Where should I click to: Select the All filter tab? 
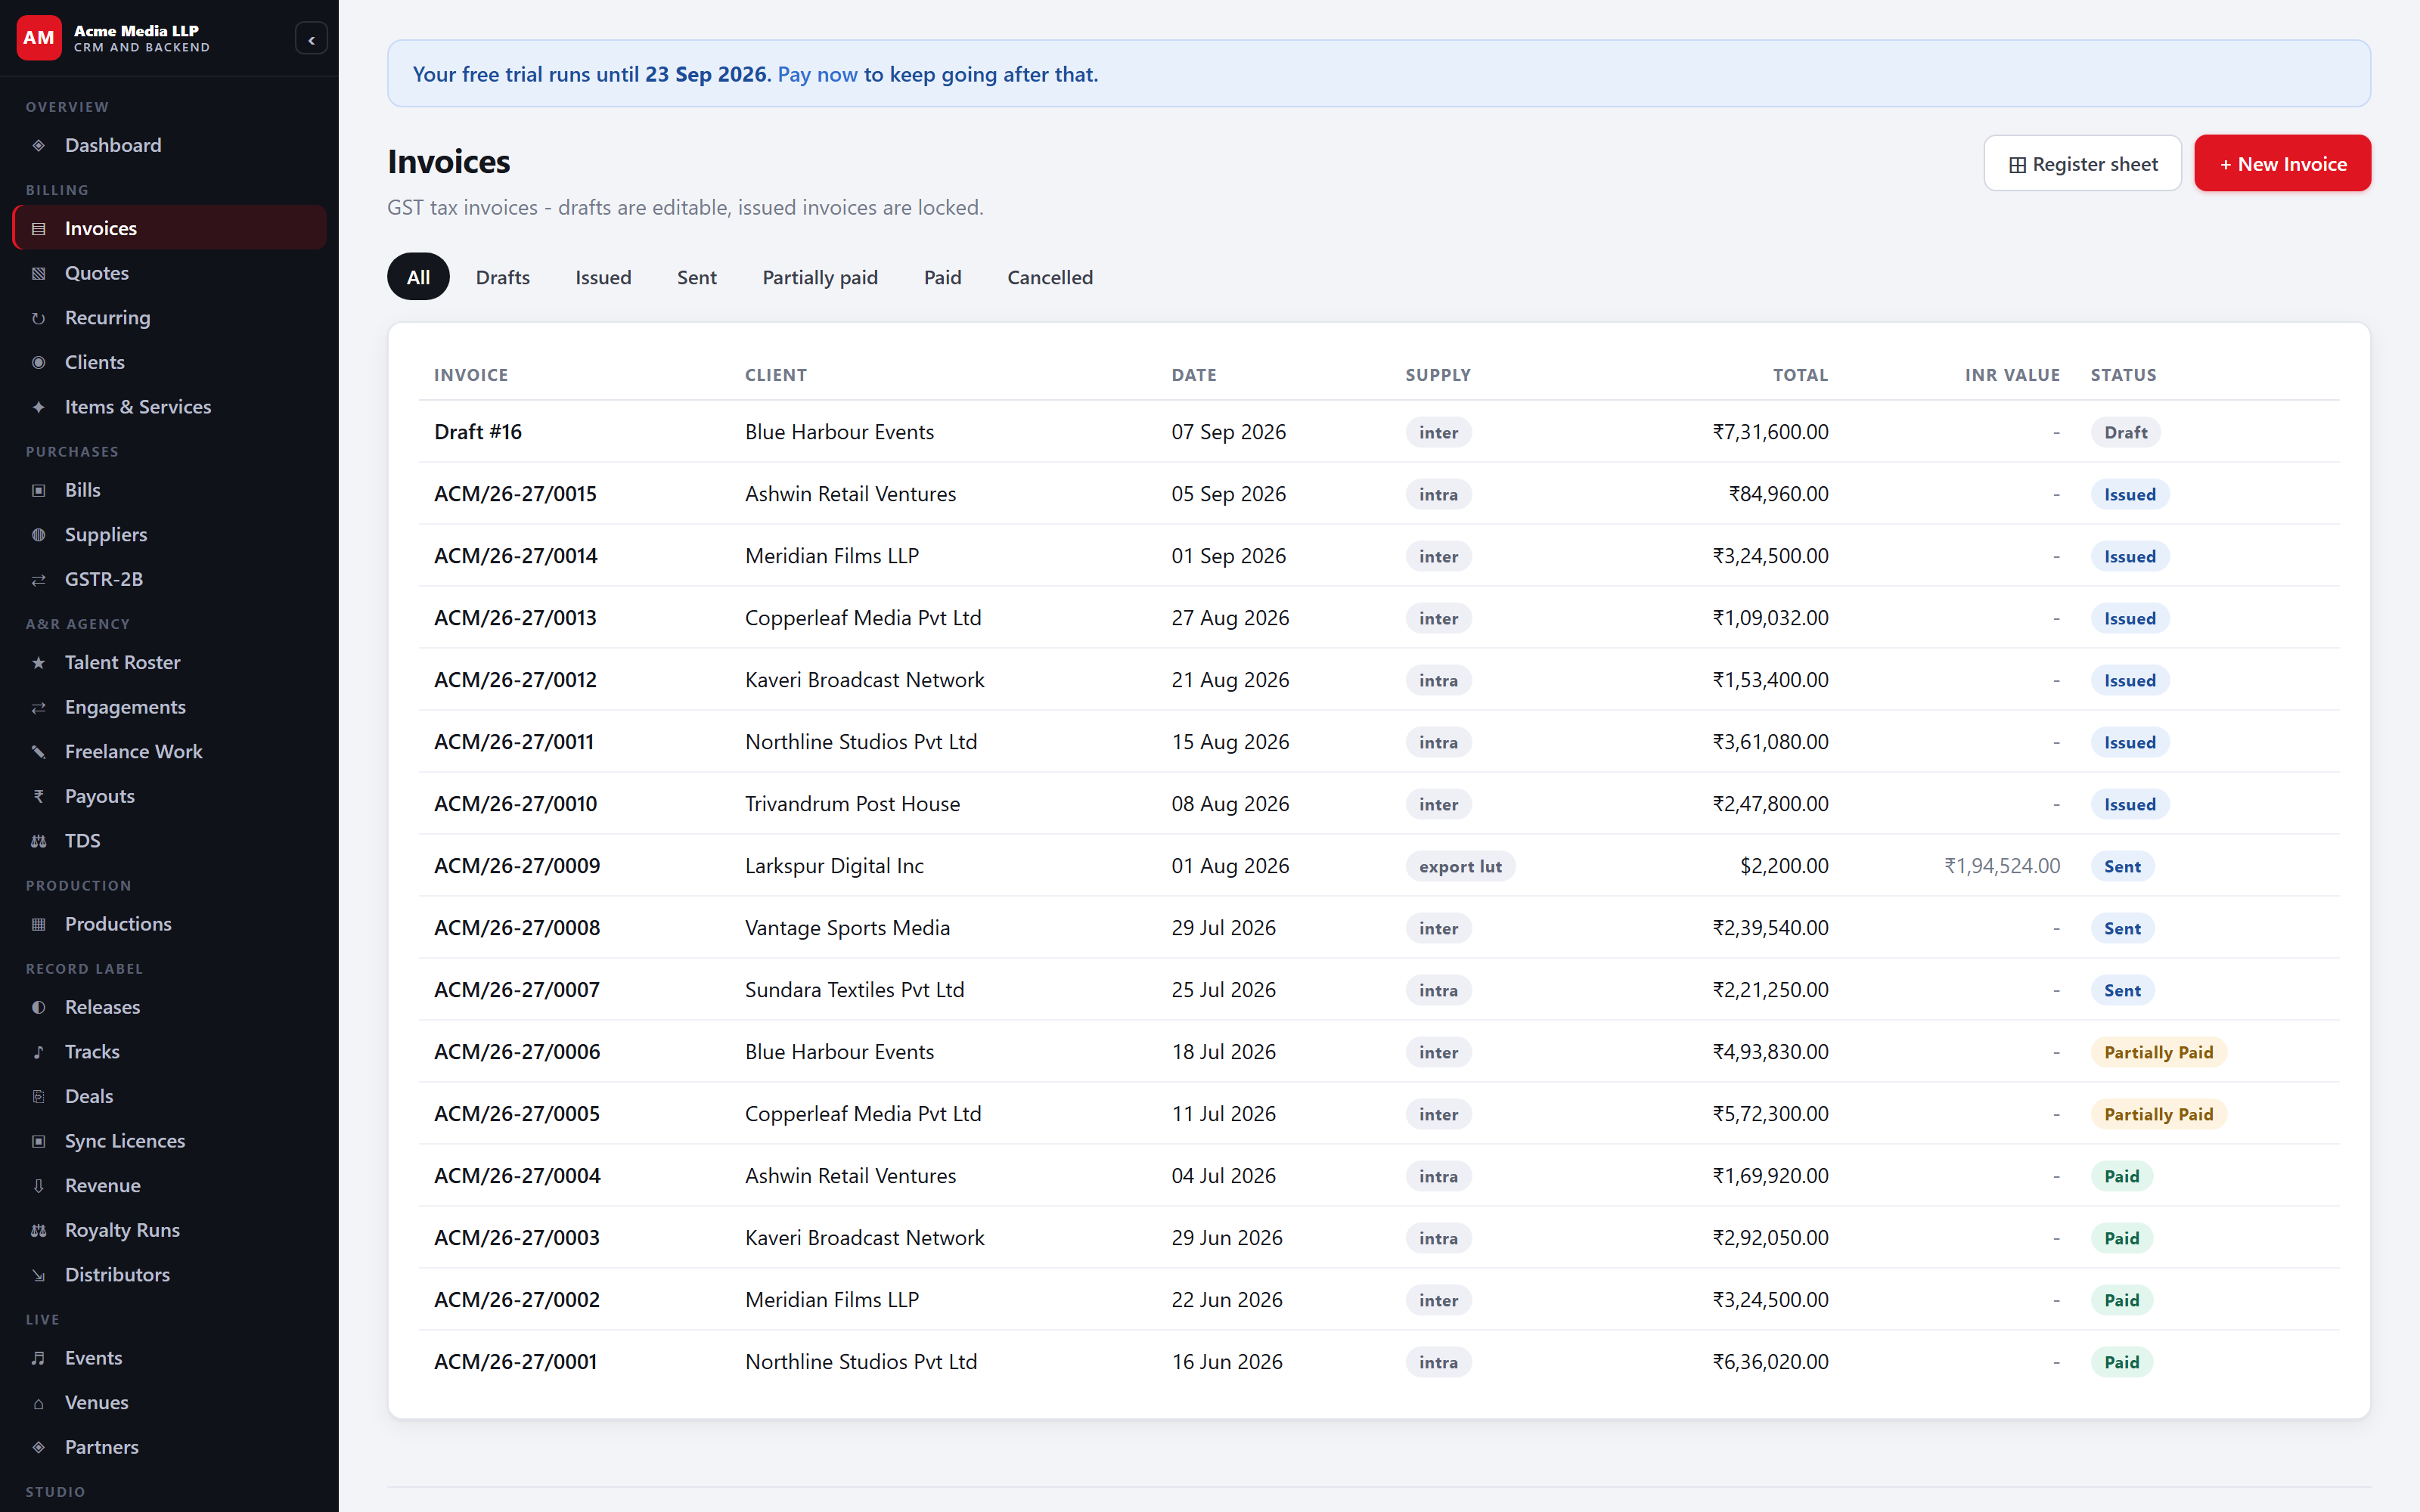(x=418, y=277)
